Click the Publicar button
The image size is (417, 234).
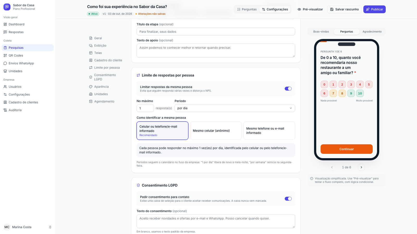click(x=374, y=9)
